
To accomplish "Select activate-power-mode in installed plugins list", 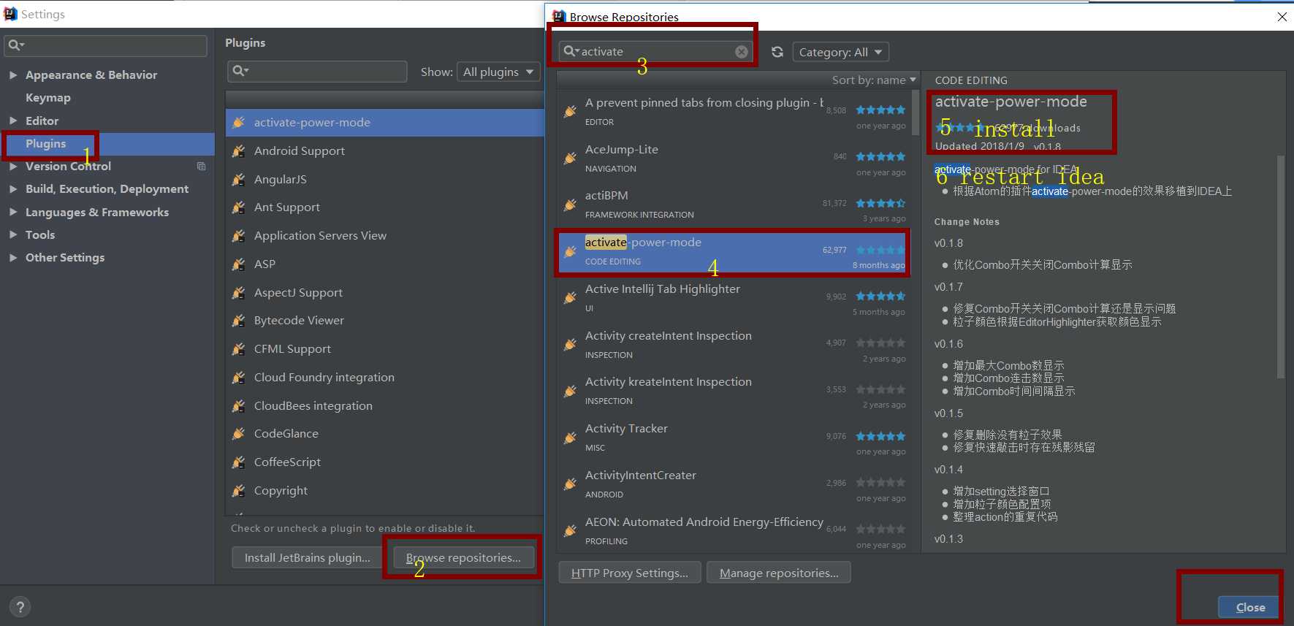I will click(385, 123).
